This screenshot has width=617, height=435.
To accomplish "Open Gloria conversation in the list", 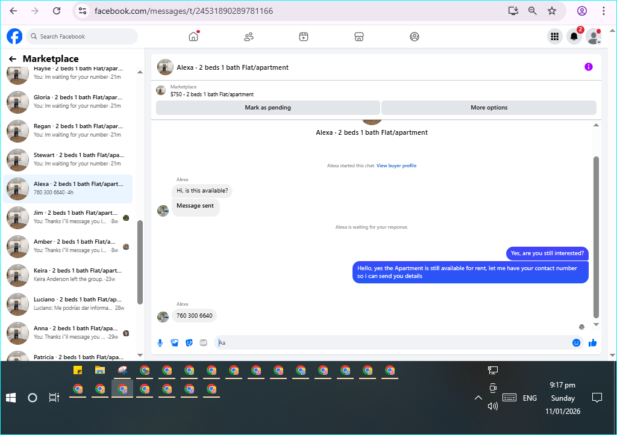I will [x=68, y=102].
